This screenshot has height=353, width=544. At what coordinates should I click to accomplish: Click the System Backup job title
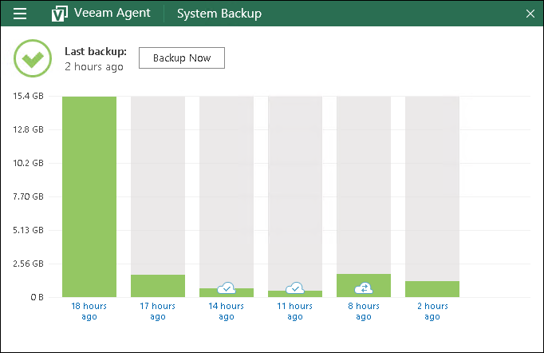pos(219,14)
